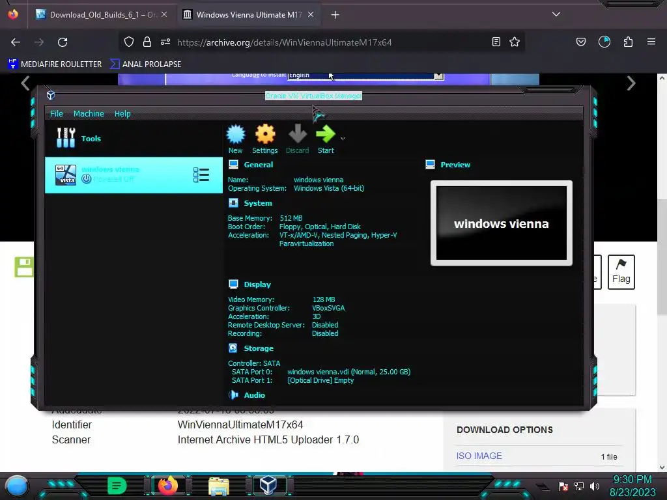Click the archive.org URL address field
This screenshot has width=667, height=500.
[284, 42]
